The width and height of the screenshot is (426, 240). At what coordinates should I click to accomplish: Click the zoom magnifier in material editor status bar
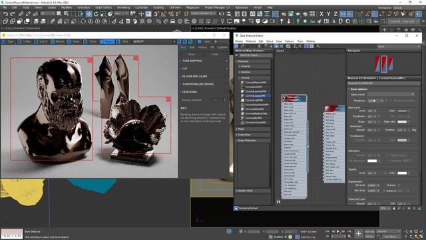click(399, 208)
